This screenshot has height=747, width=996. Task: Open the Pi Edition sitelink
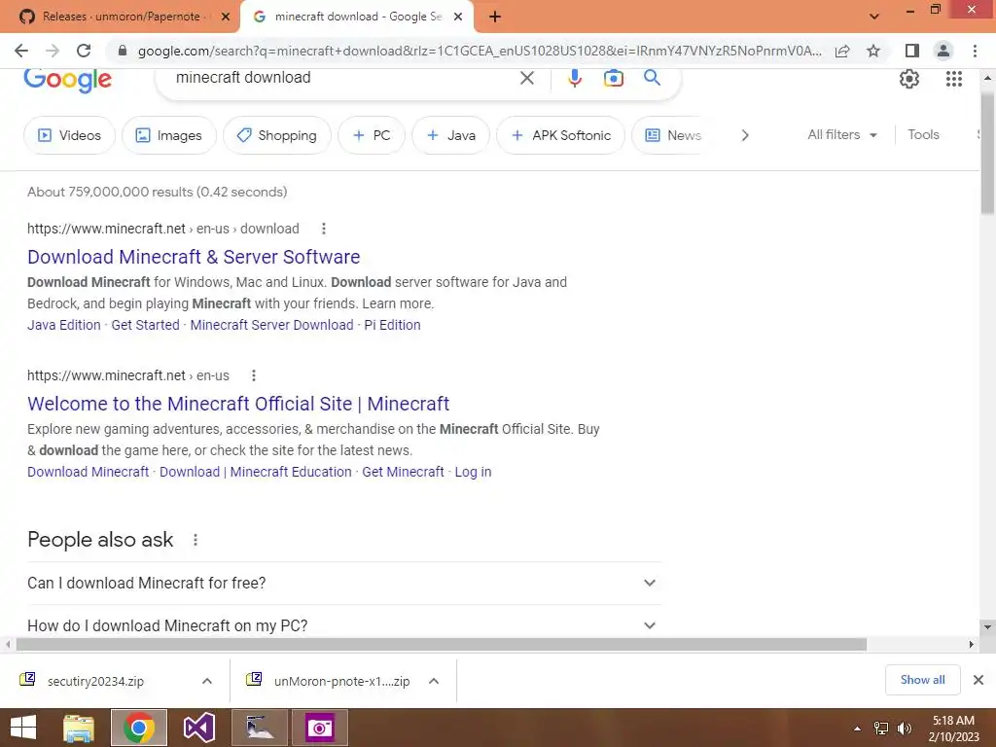[x=392, y=325]
